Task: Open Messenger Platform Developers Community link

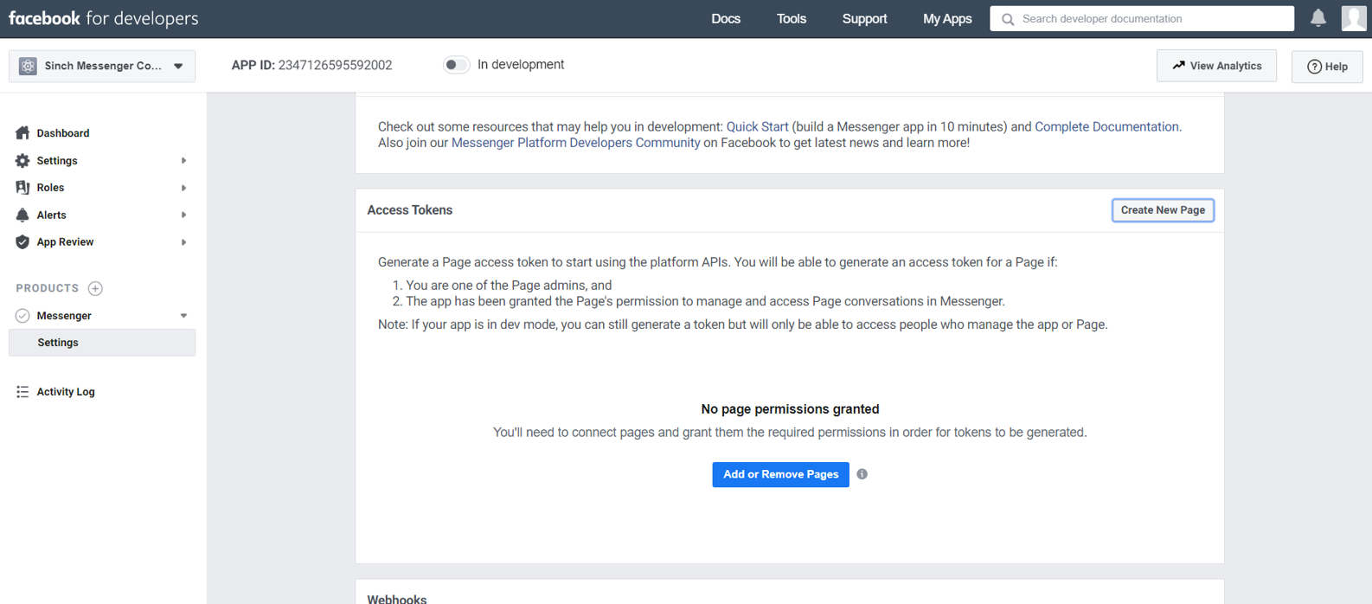Action: [575, 143]
